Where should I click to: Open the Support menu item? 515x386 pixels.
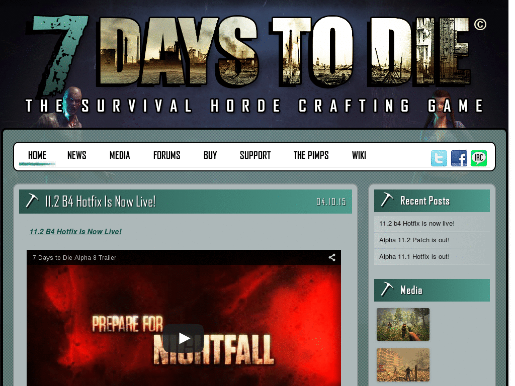point(255,155)
